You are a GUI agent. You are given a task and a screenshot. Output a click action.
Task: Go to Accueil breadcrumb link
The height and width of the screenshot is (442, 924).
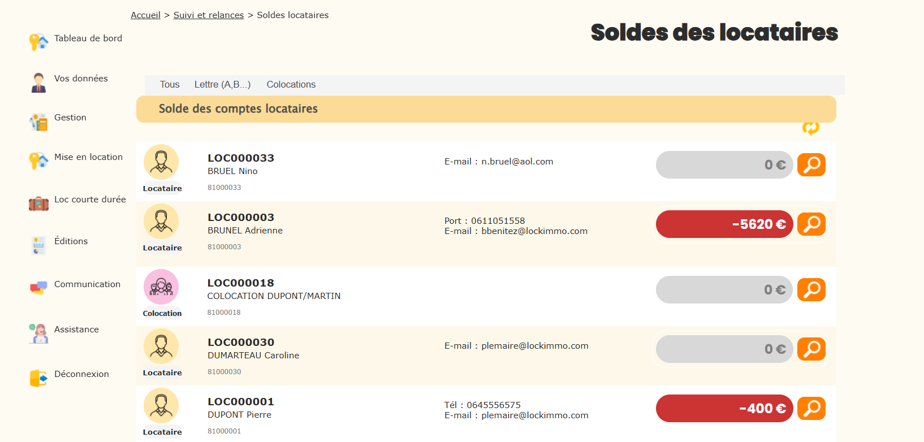[x=145, y=15]
